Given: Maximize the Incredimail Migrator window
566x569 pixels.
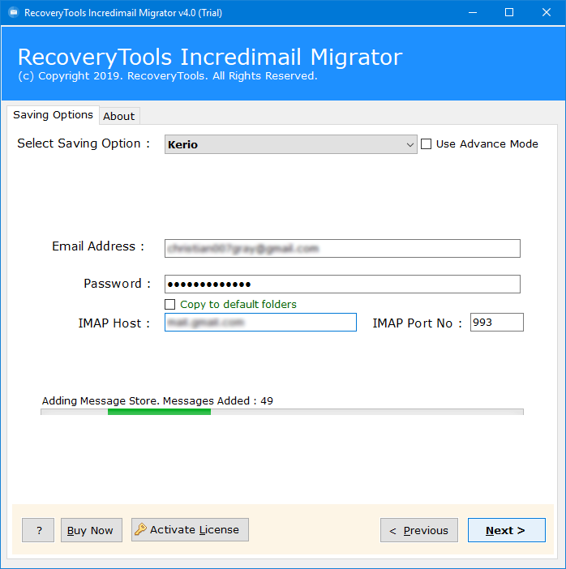Looking at the screenshot, I should coord(509,13).
